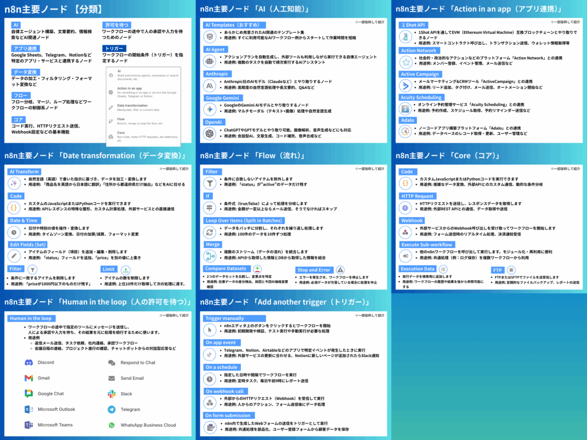Click the Stop and Error warning icon
The height and width of the screenshot is (440, 587).
(341, 270)
